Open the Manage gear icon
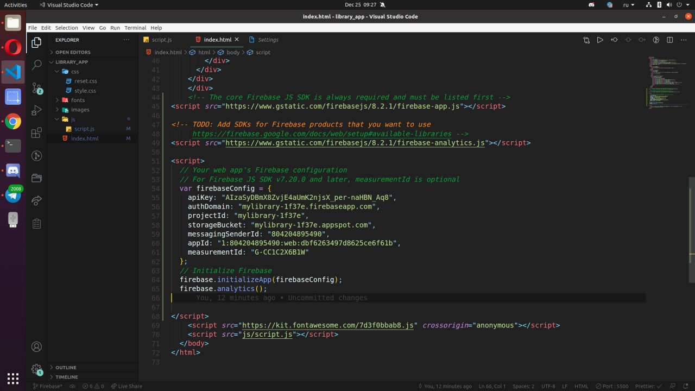This screenshot has width=695, height=391. pos(36,369)
